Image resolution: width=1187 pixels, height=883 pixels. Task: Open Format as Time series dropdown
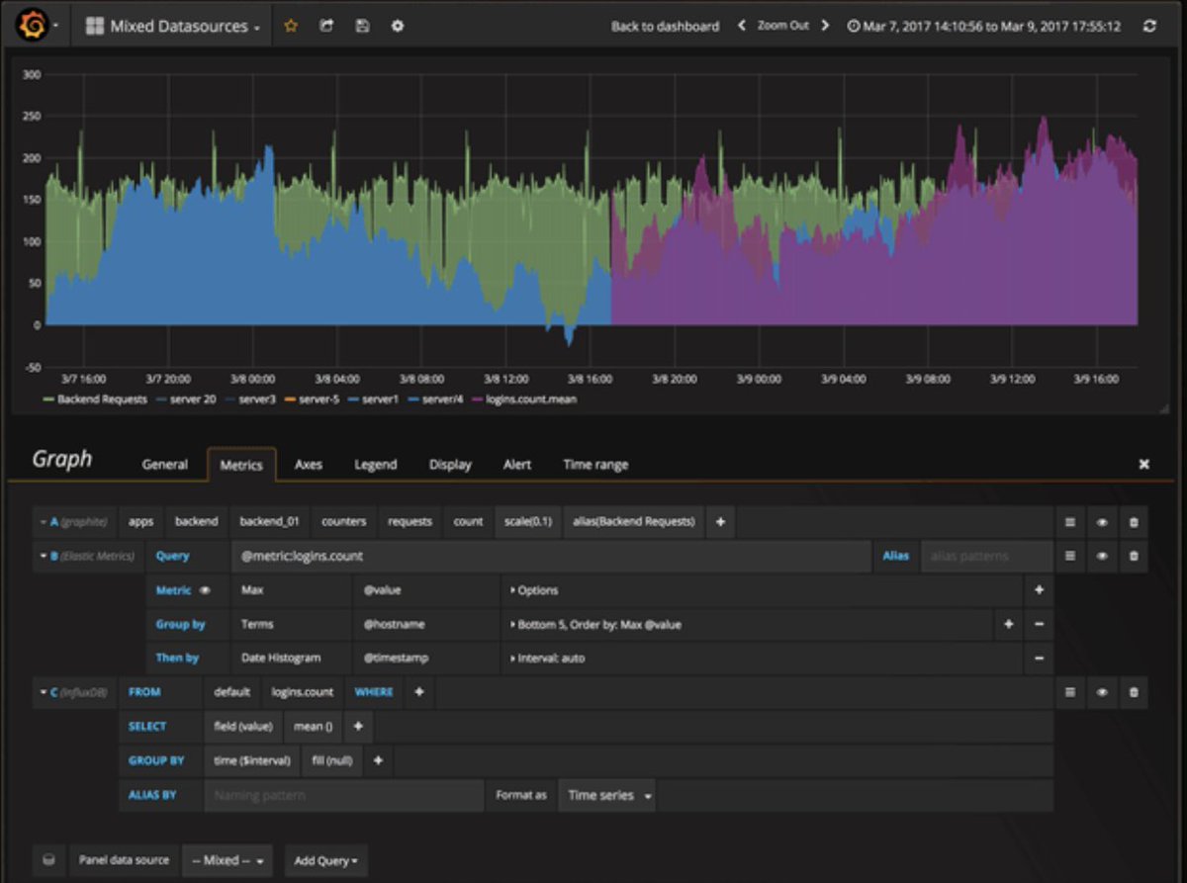[609, 795]
